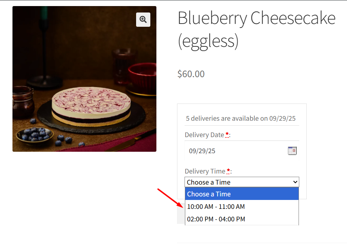The height and width of the screenshot is (251, 347).
Task: Click the jam jar in product photo
Action: click(23, 102)
